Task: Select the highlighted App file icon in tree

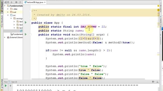Action: point(21,31)
